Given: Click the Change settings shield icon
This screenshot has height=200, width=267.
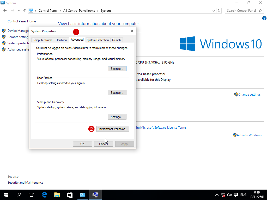Looking at the screenshot, I should [x=236, y=94].
